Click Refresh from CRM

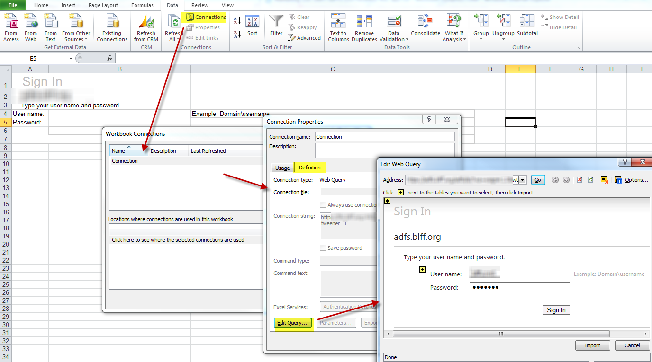146,27
